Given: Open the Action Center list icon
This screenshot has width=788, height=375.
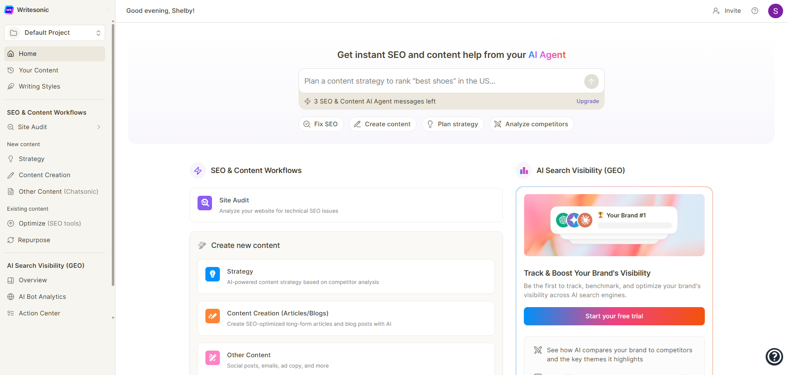Looking at the screenshot, I should pos(11,313).
